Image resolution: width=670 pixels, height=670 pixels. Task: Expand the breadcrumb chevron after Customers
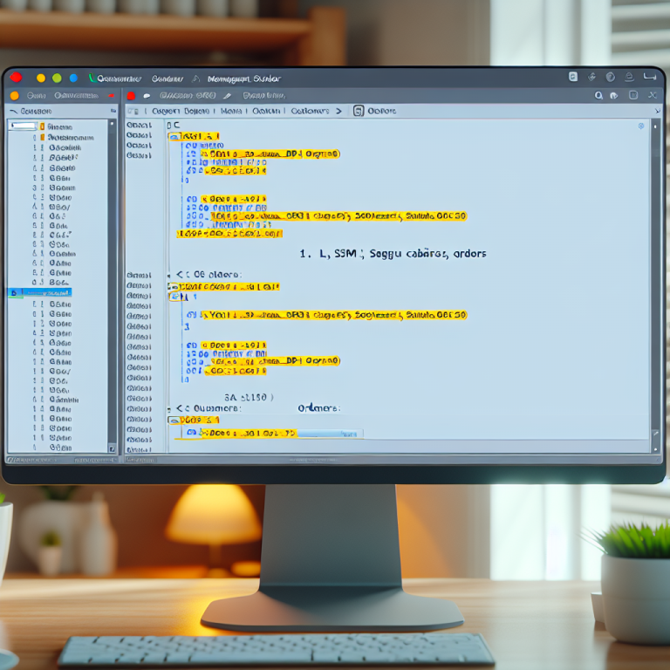[338, 111]
